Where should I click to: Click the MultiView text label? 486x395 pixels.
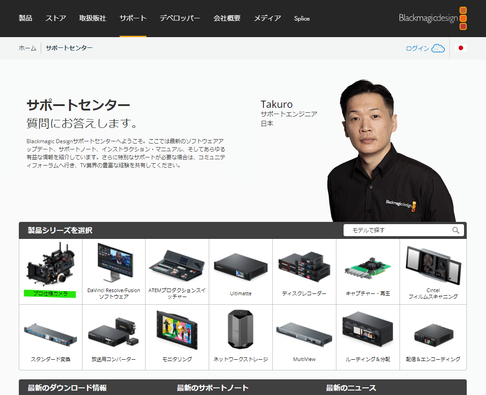click(304, 359)
